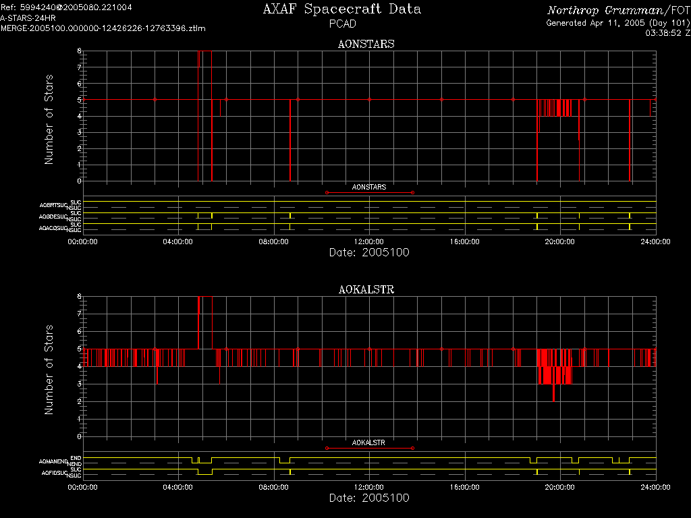Select the AOBRTSUC status row label

click(x=53, y=205)
